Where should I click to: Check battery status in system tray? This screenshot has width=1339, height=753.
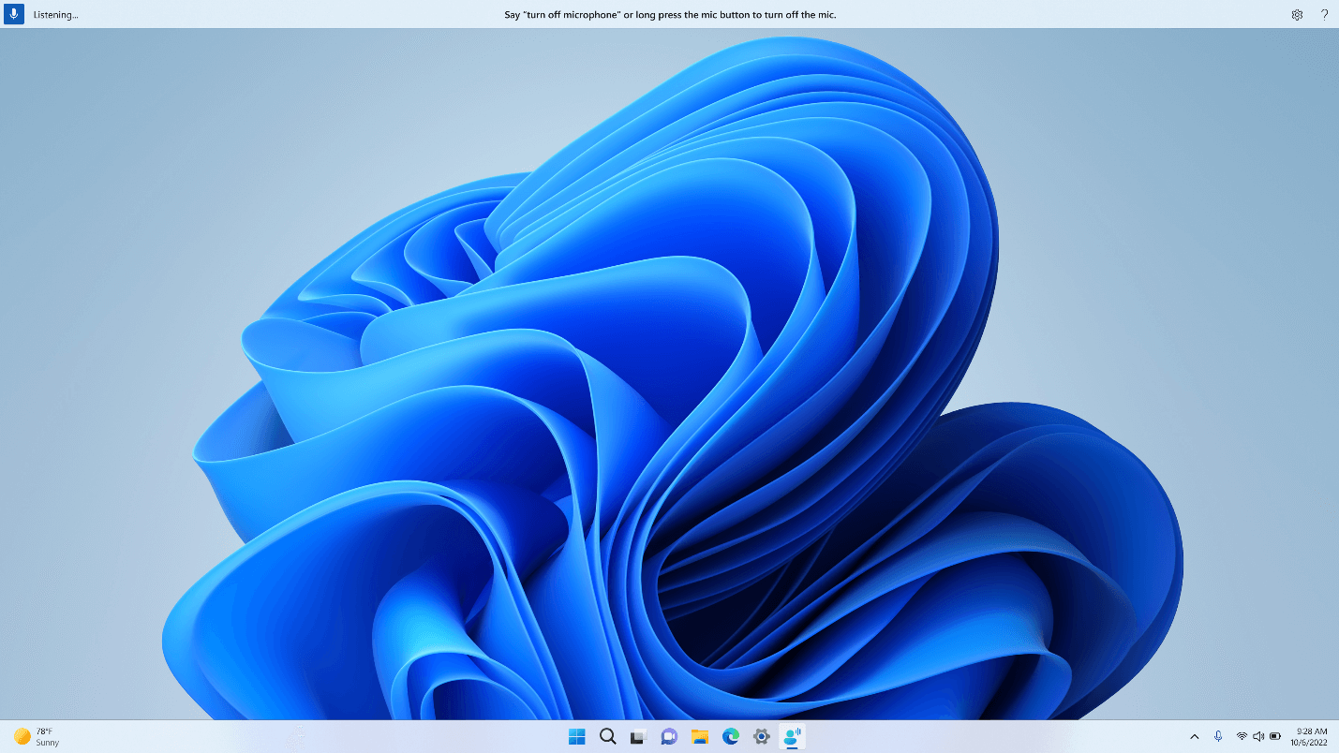[x=1275, y=736]
